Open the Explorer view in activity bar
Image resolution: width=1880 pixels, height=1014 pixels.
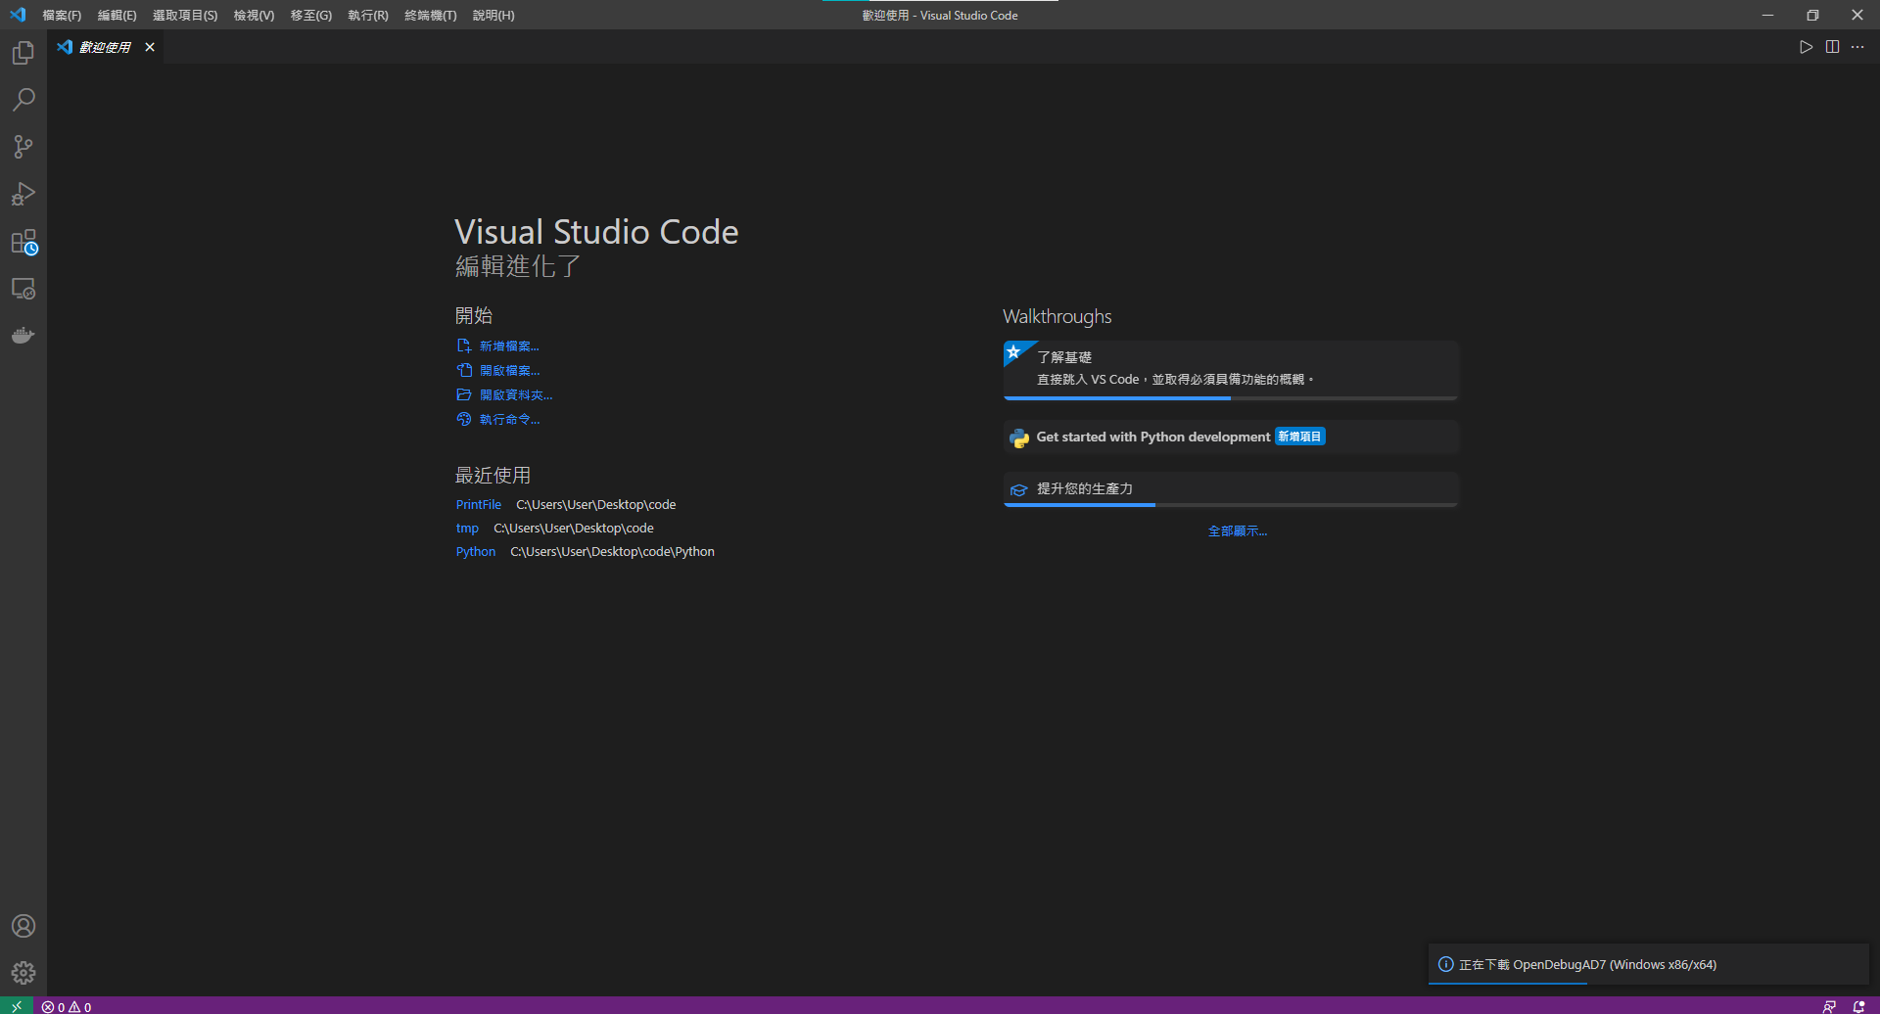23,53
